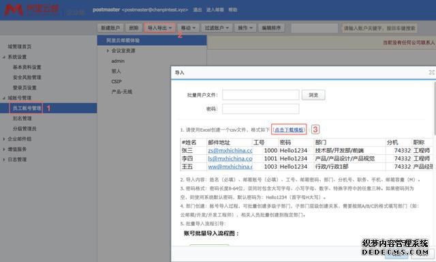
Task: Expand the 企业邮件组 sidebar group arrow
Action: point(4,139)
